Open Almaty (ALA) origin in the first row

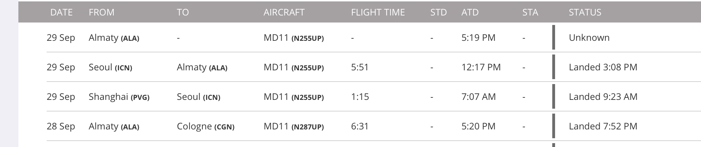pyautogui.click(x=114, y=38)
